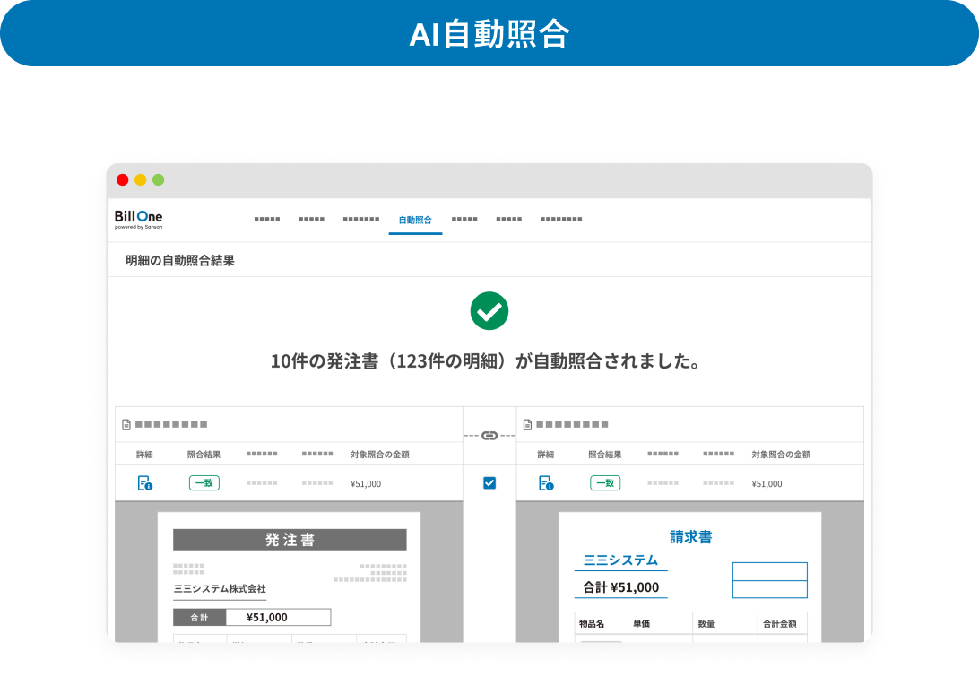Viewport: 979px width, 694px height.
Task: Click 合計金額 column in invoice table
Action: [780, 623]
